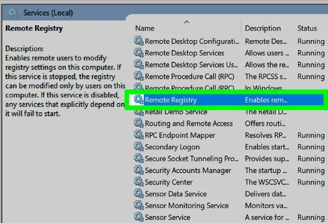The width and height of the screenshot is (328, 223).
Task: Select the Remote Registry gear icon
Action: click(x=139, y=99)
